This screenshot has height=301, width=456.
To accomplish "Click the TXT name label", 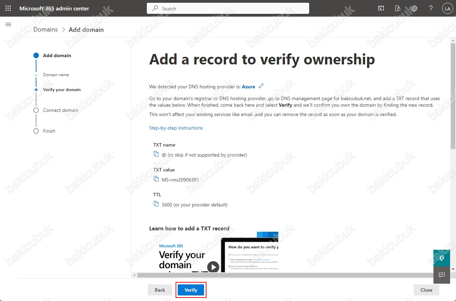I will coord(164,145).
